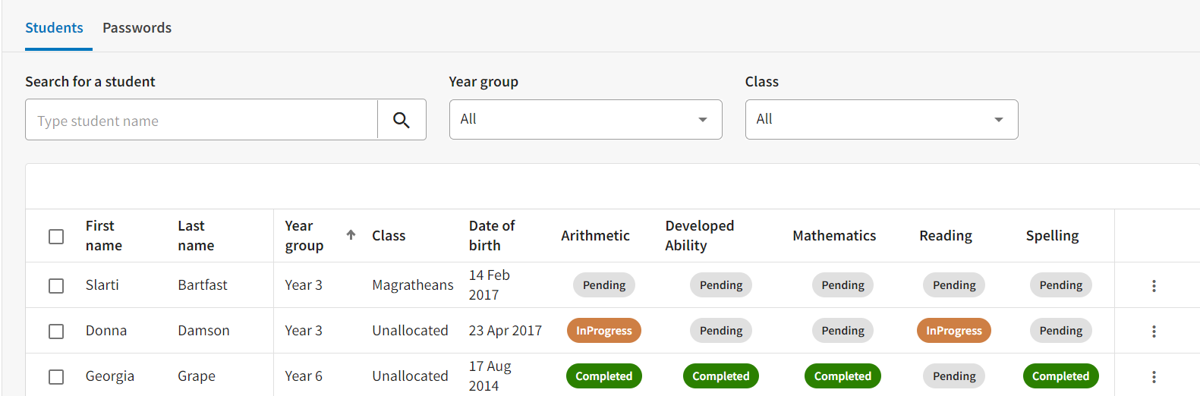Image resolution: width=1200 pixels, height=396 pixels.
Task: Click the Year group sort arrow icon
Action: point(351,235)
